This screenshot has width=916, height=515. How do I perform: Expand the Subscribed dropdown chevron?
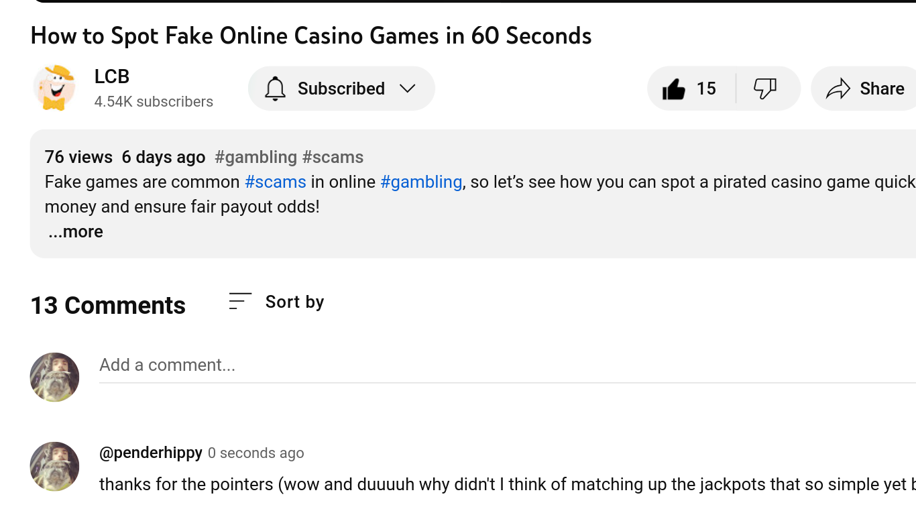click(408, 89)
